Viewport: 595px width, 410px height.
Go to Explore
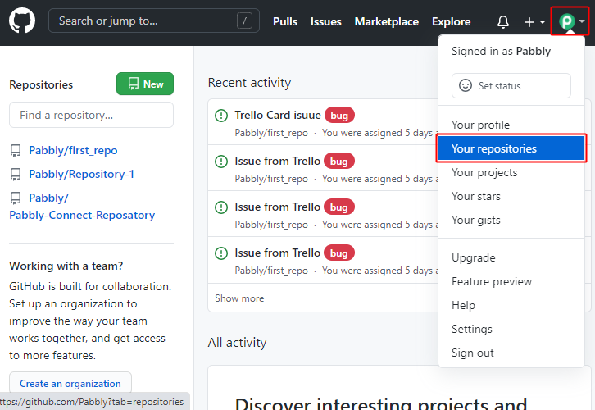tap(451, 21)
